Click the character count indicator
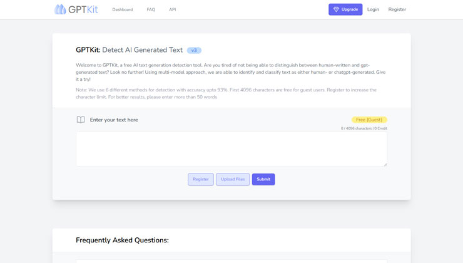463x263 pixels. click(364, 128)
